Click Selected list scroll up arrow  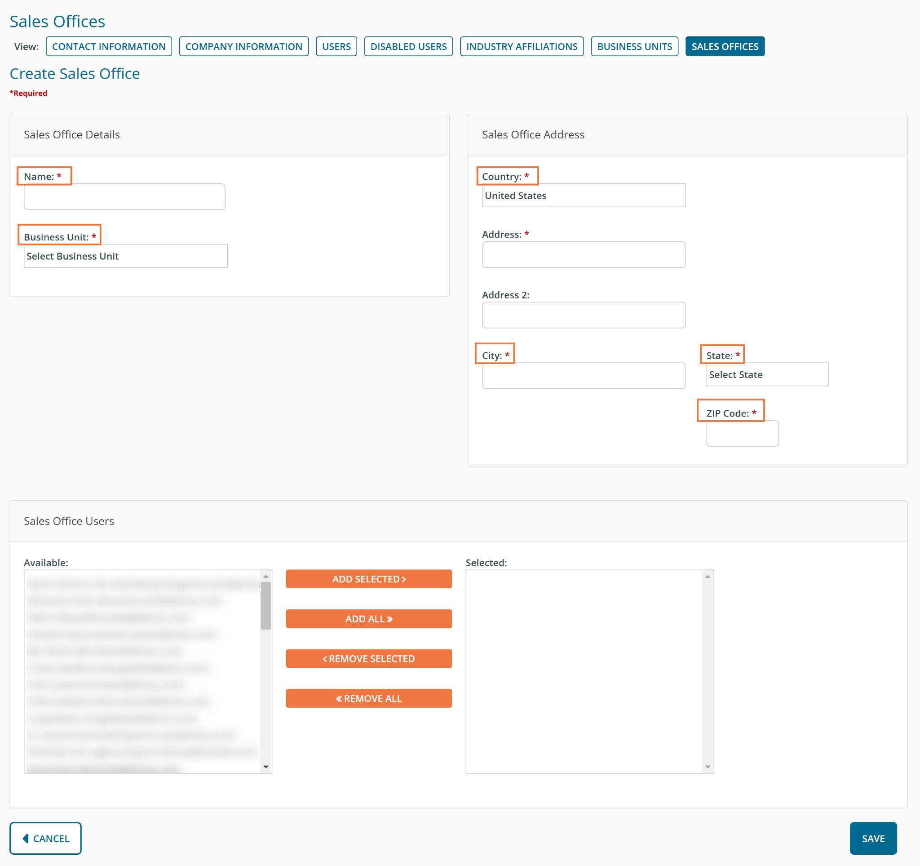707,576
